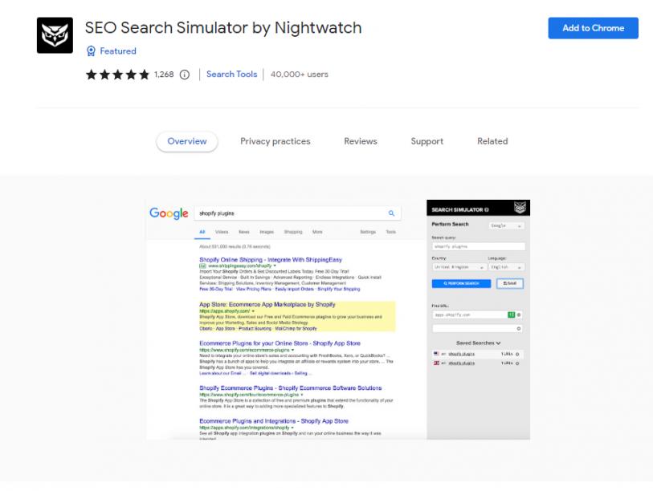Click the blue PERFORM SEARCH button
The image size is (653, 491).
coord(461,283)
